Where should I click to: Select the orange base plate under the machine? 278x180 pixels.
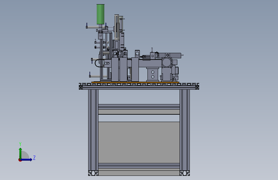point(135,82)
